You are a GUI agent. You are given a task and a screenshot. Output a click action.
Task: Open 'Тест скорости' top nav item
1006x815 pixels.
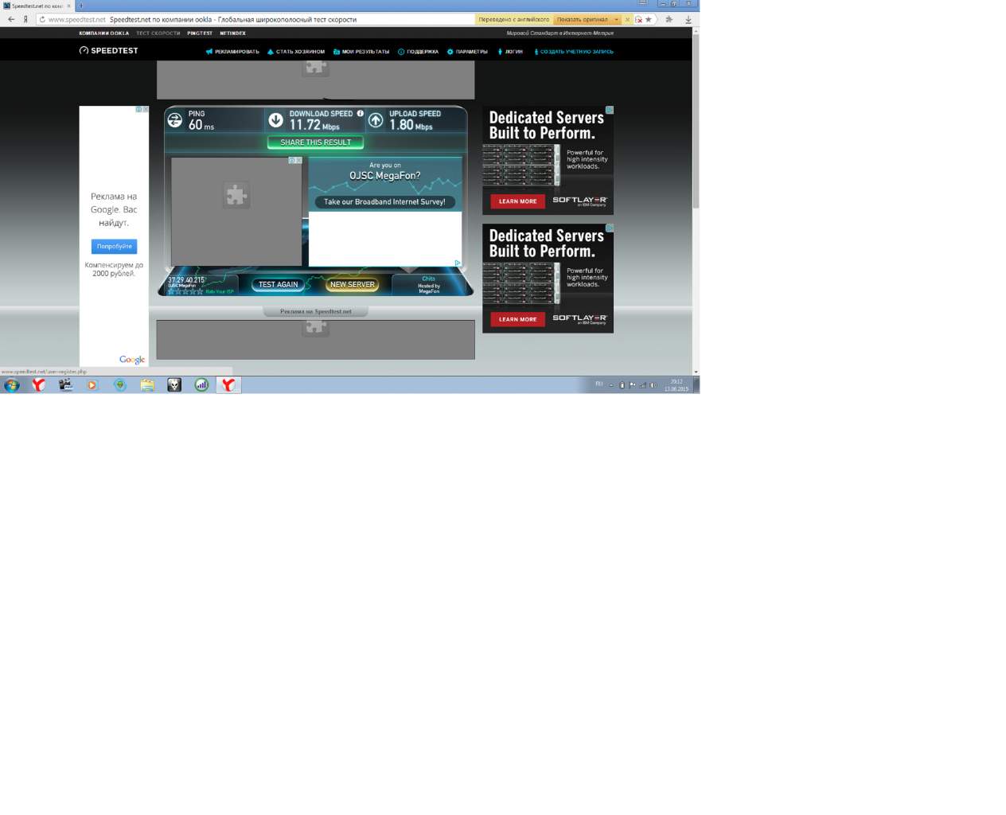point(158,33)
